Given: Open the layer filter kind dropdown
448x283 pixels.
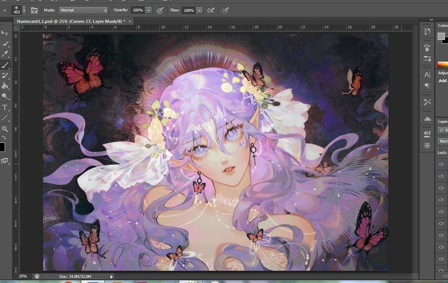Looking at the screenshot, I should tap(442, 130).
